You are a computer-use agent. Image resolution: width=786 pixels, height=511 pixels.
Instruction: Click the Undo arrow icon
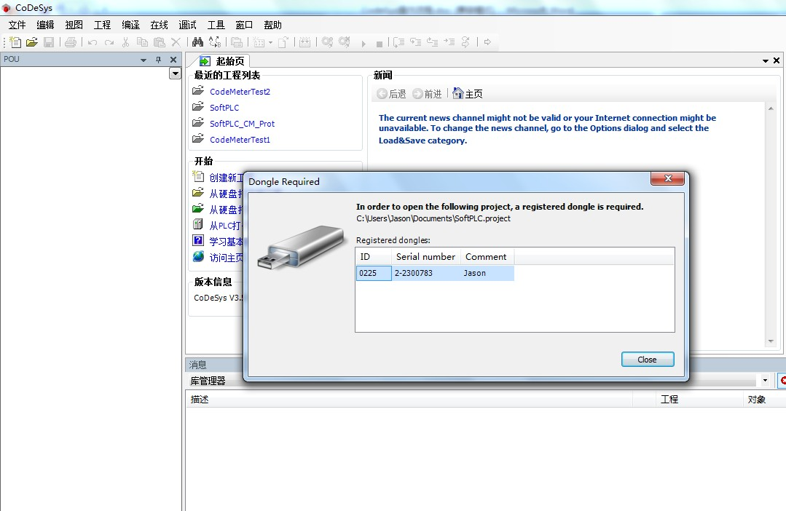93,42
